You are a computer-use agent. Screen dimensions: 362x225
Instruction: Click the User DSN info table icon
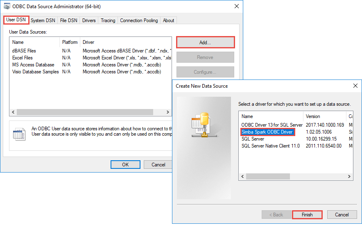[19, 134]
